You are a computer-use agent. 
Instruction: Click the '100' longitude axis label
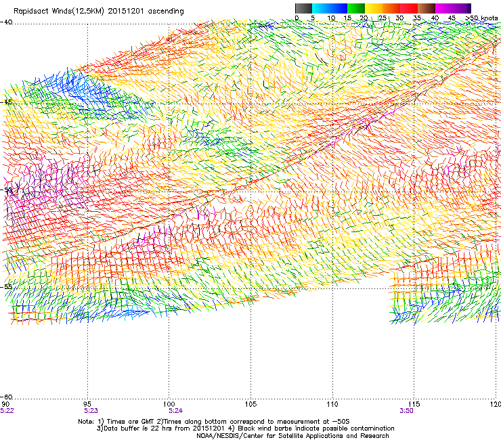pyautogui.click(x=169, y=404)
